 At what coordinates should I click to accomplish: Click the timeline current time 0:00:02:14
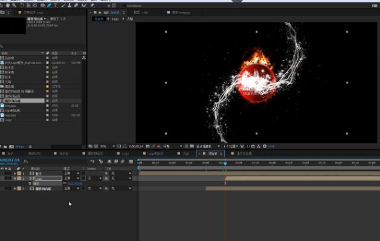coord(10,160)
